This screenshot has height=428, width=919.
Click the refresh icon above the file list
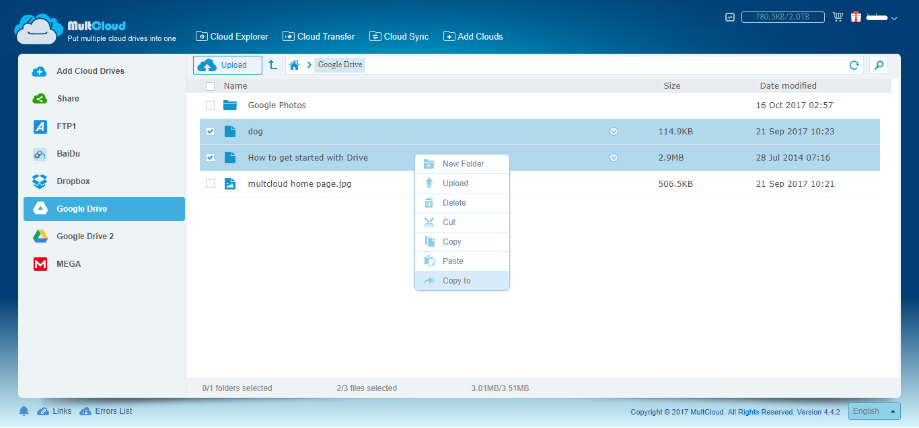click(x=854, y=65)
